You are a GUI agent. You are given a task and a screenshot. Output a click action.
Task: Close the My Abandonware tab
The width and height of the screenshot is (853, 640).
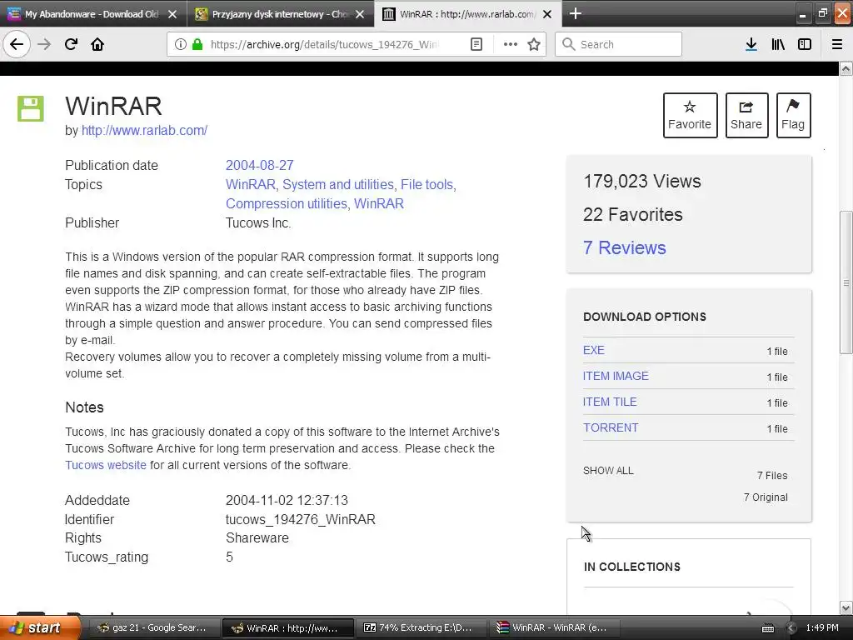pyautogui.click(x=172, y=14)
